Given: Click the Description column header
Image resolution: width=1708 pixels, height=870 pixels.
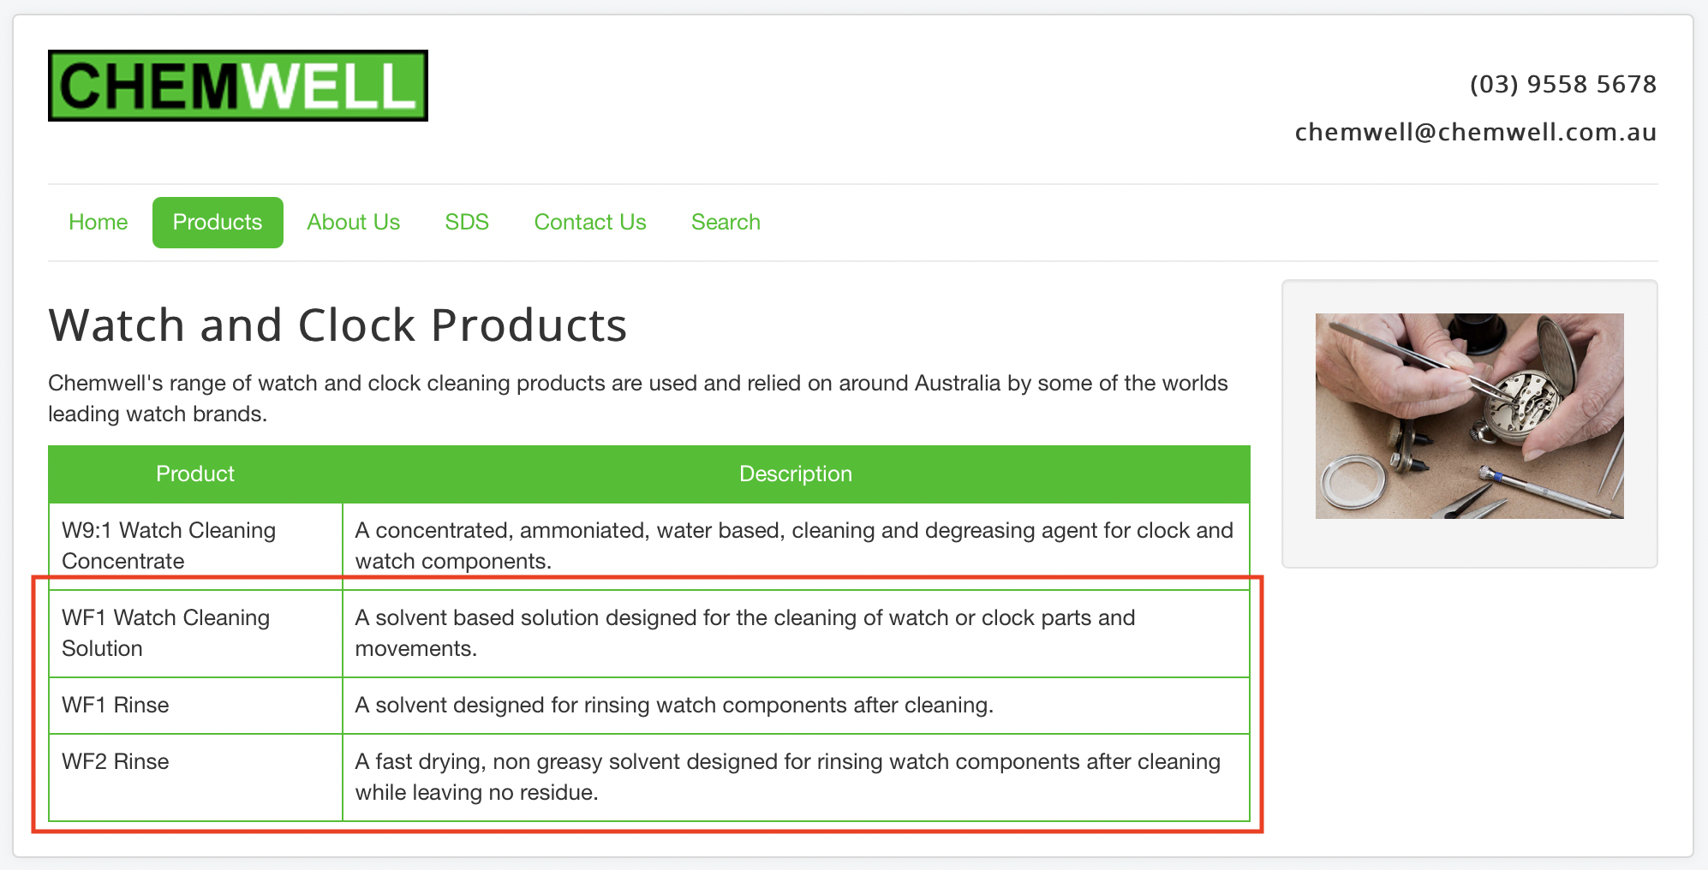Looking at the screenshot, I should (x=795, y=474).
